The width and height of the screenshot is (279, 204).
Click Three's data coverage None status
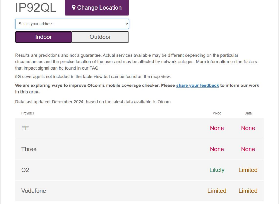click(x=248, y=149)
